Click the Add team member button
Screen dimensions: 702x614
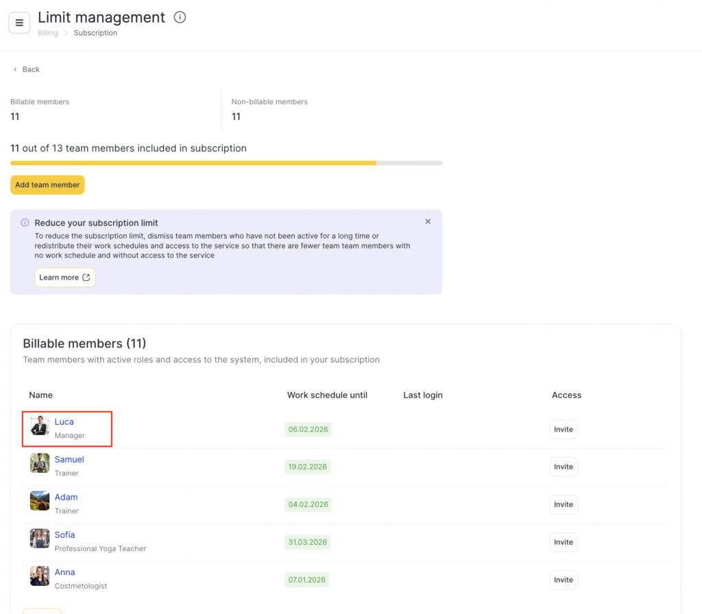click(x=47, y=185)
